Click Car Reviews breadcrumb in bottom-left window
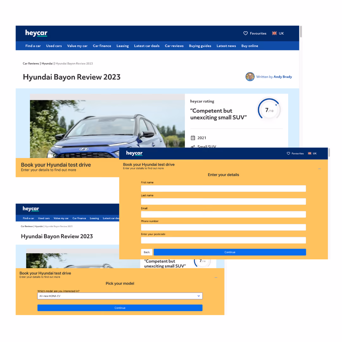 27,226
